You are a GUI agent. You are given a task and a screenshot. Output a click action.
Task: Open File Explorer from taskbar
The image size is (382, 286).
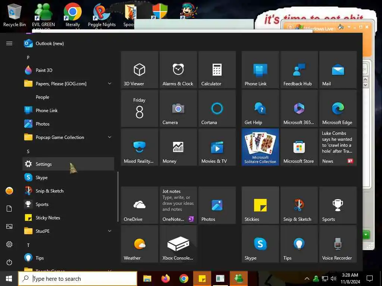tap(147, 279)
